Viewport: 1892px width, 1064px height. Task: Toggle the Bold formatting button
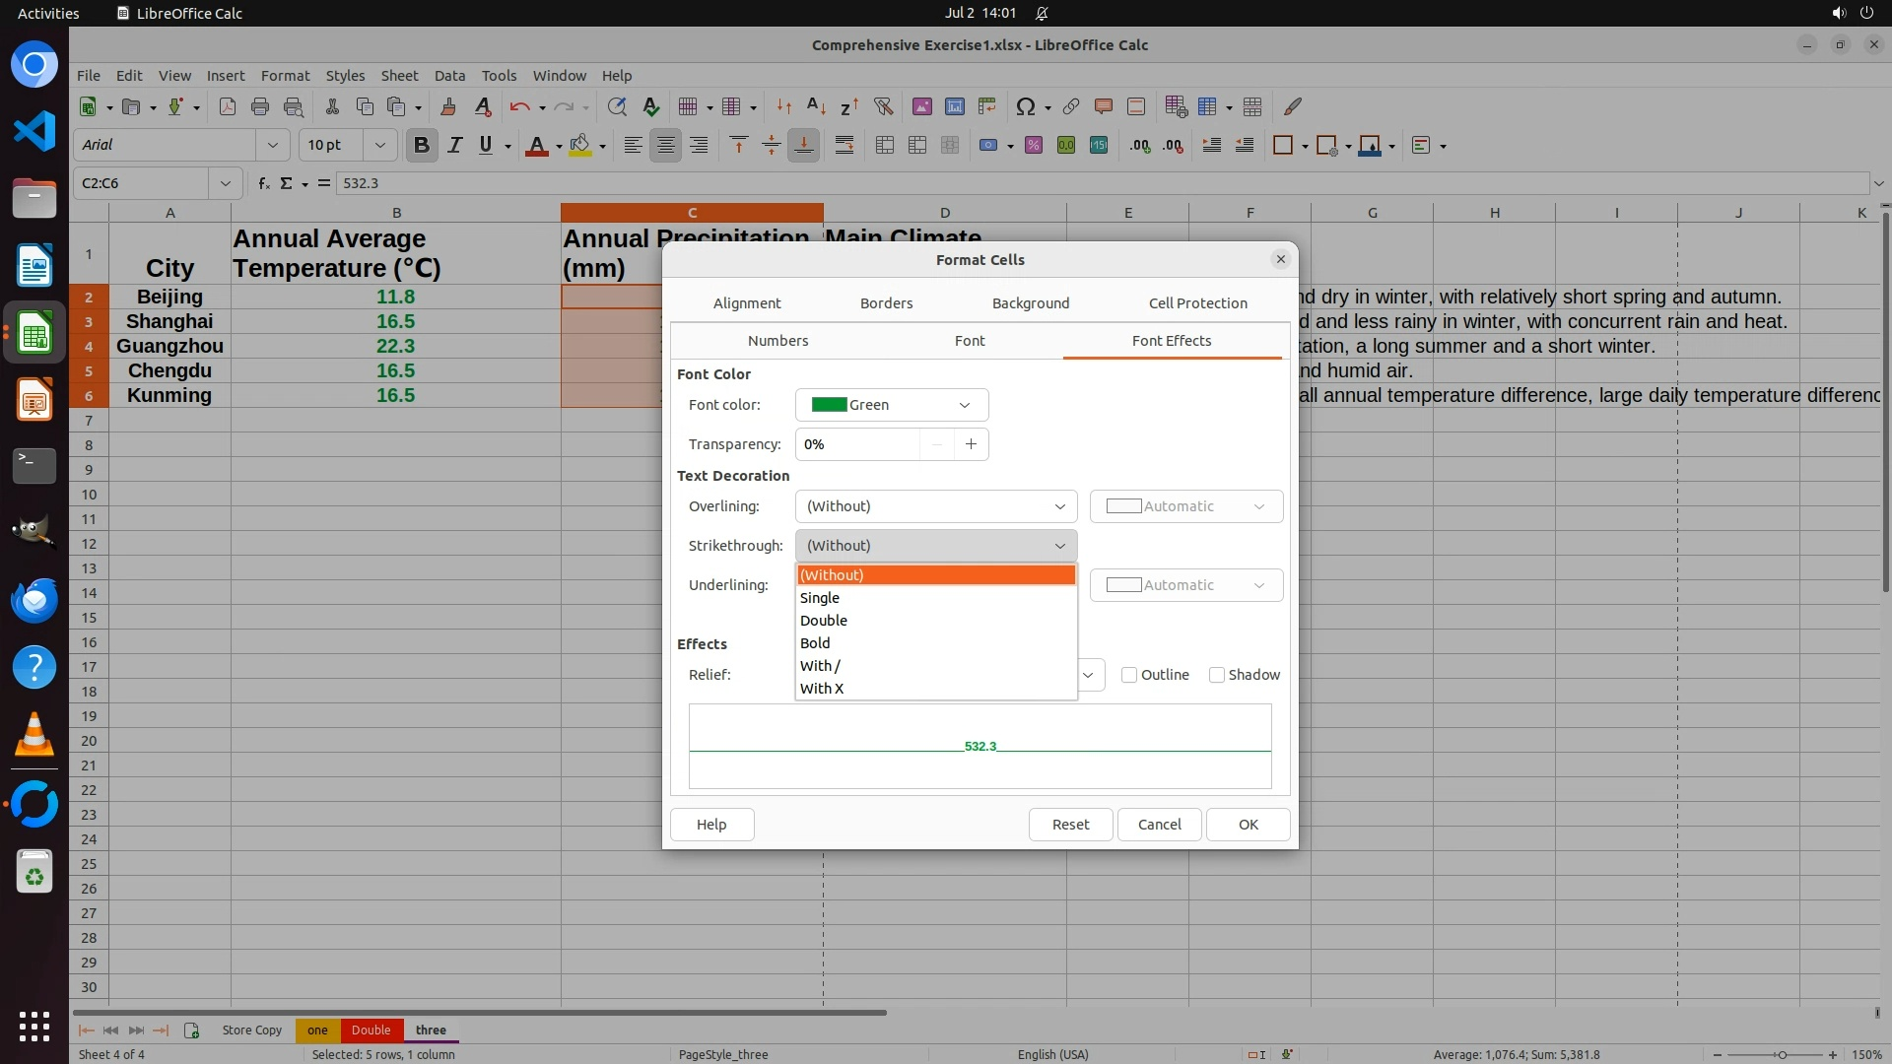point(422,145)
